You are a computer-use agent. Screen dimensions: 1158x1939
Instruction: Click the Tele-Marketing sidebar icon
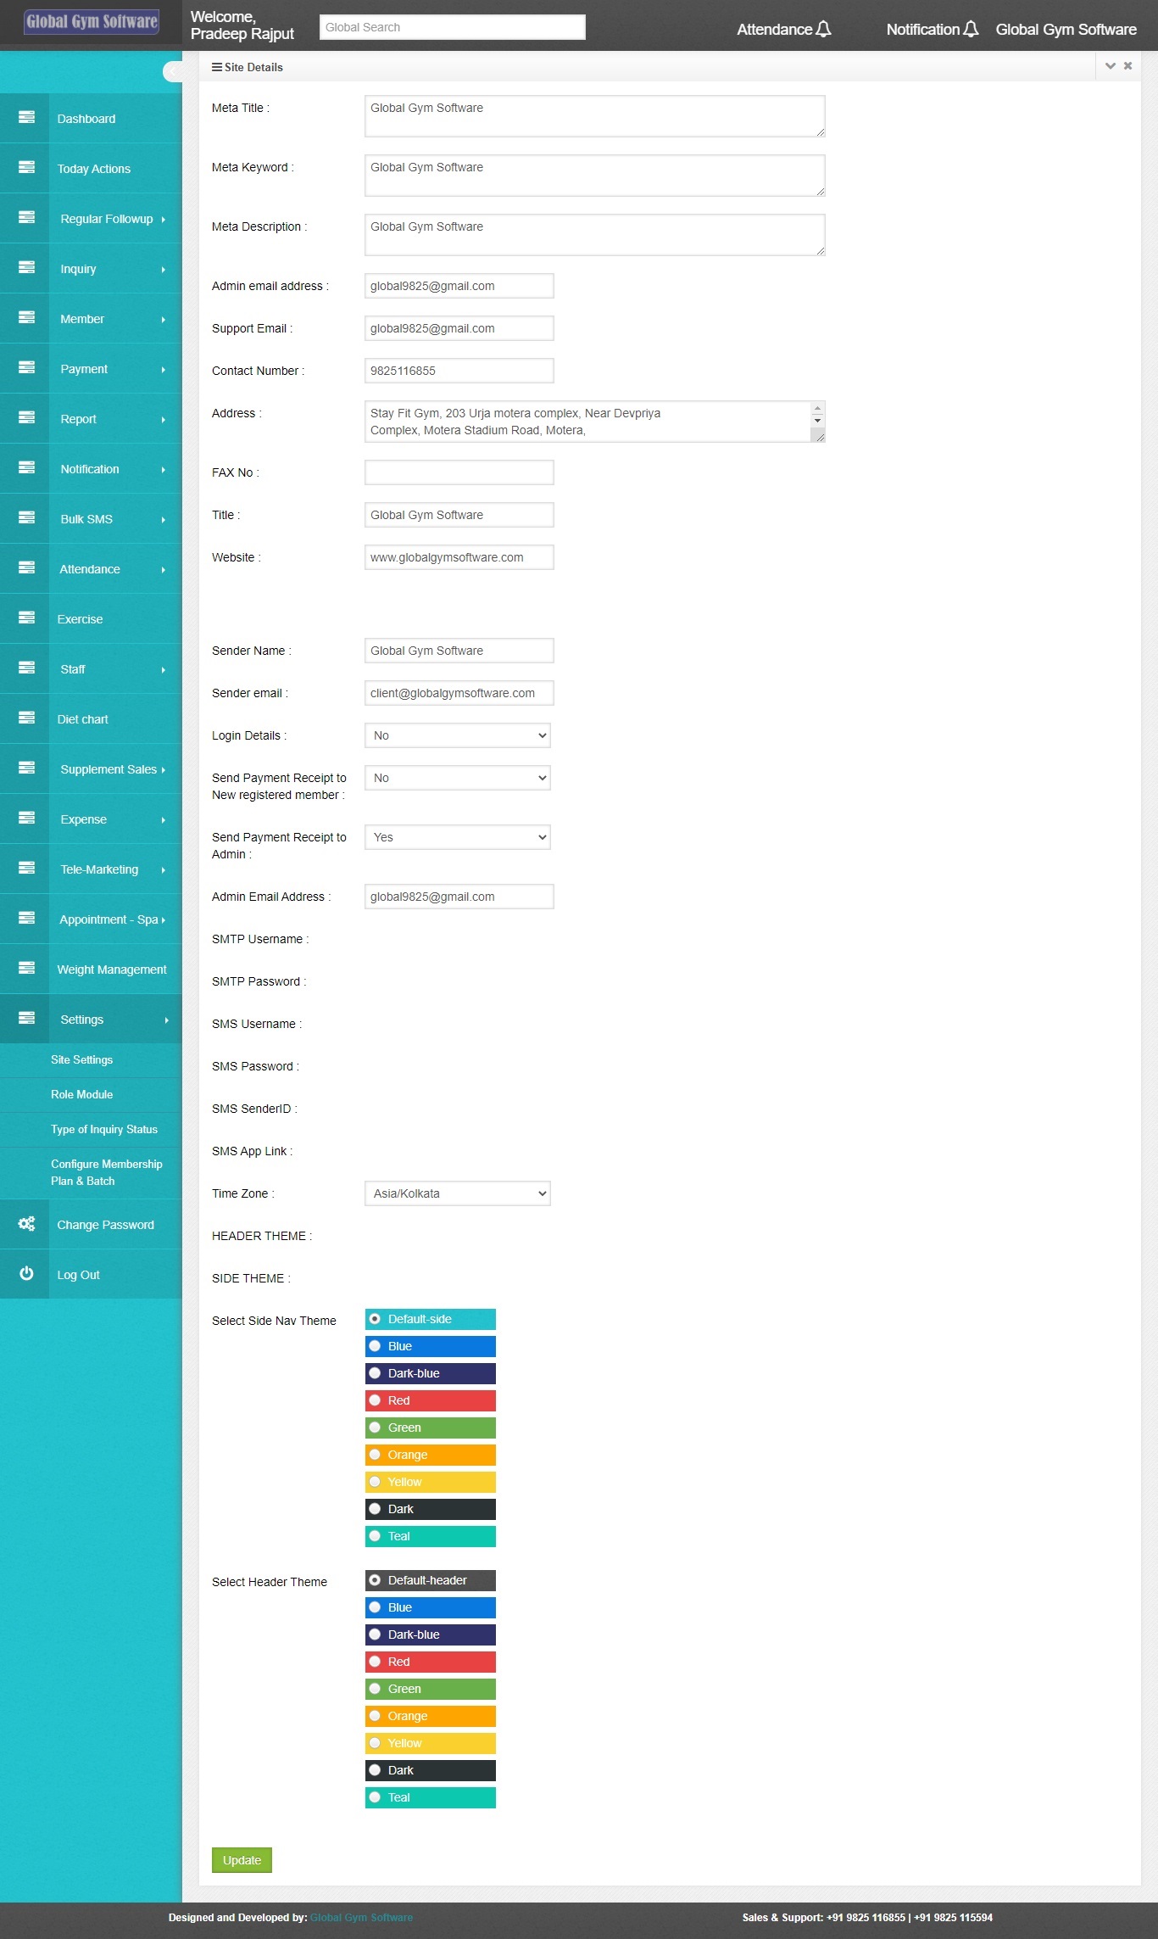point(26,868)
